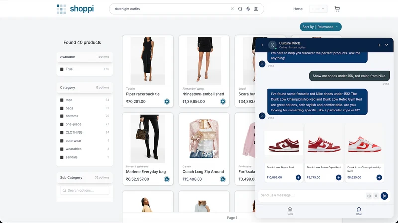
Task: Start a new chat with plus icon
Action: [x=379, y=45]
